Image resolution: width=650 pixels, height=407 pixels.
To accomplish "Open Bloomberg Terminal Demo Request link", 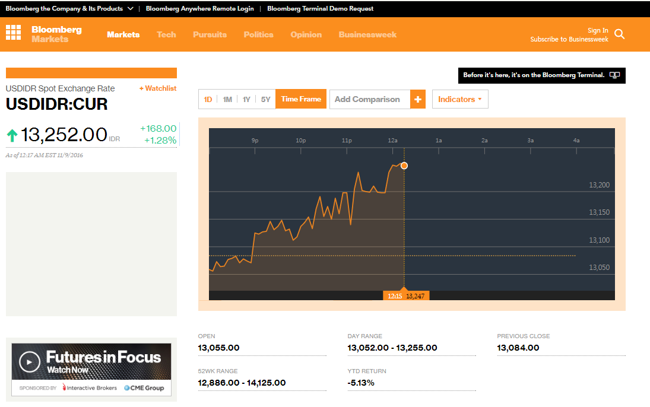I will 321,8.
